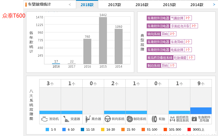The width and height of the screenshot is (218, 136).
Task: Click the 2014 bar labeled 1080
Action: (118, 46)
